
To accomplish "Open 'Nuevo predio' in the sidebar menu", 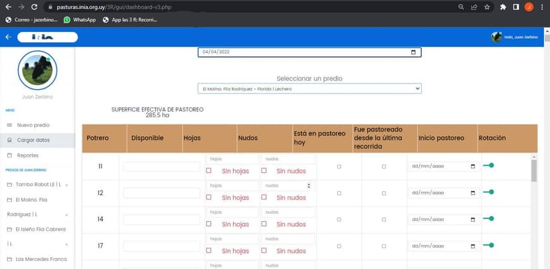I will pyautogui.click(x=33, y=125).
